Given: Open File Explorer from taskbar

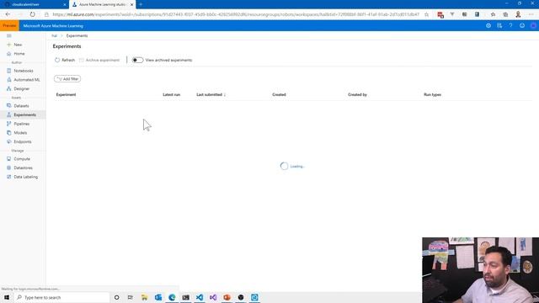Looking at the screenshot, I should tap(144, 297).
